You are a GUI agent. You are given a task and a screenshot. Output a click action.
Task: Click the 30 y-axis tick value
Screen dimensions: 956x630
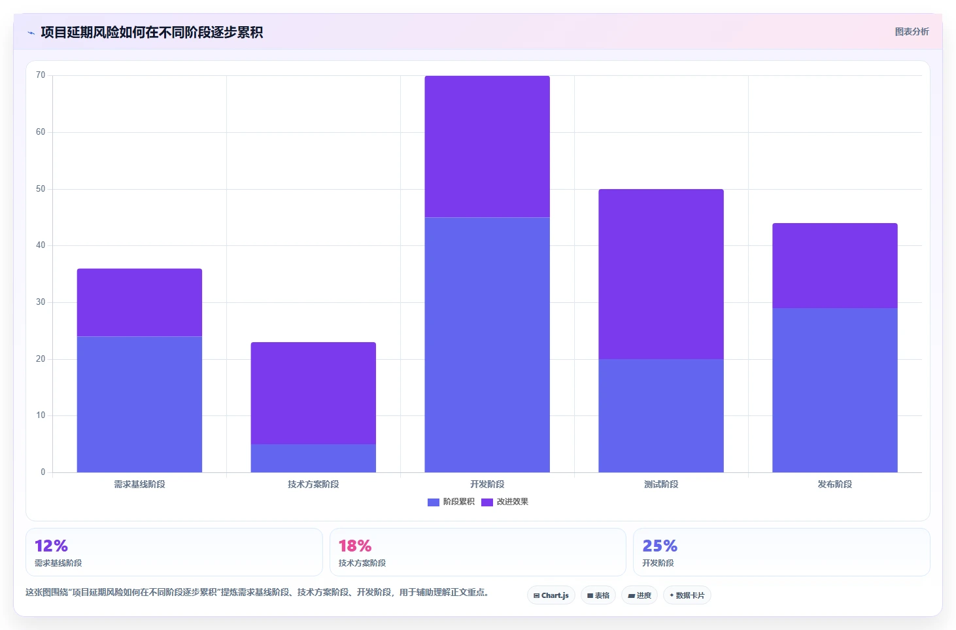coord(41,302)
